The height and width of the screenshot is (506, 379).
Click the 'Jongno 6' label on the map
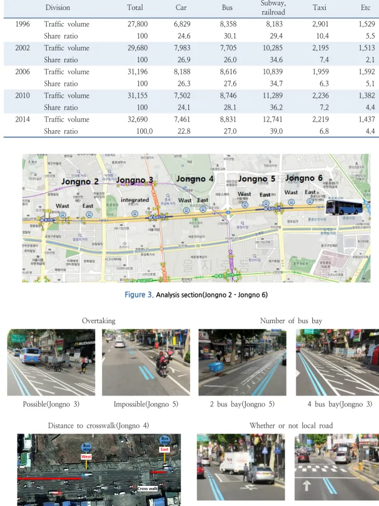coord(304,178)
